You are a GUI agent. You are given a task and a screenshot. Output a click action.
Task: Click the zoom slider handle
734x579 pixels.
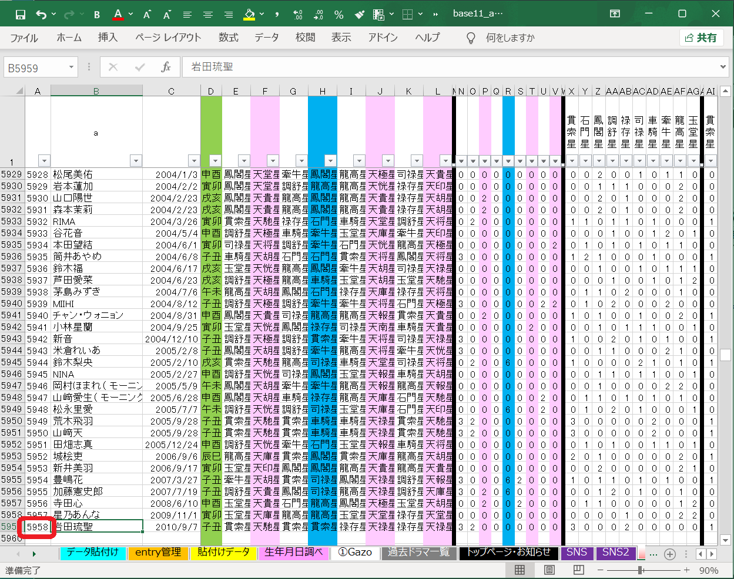pos(640,570)
